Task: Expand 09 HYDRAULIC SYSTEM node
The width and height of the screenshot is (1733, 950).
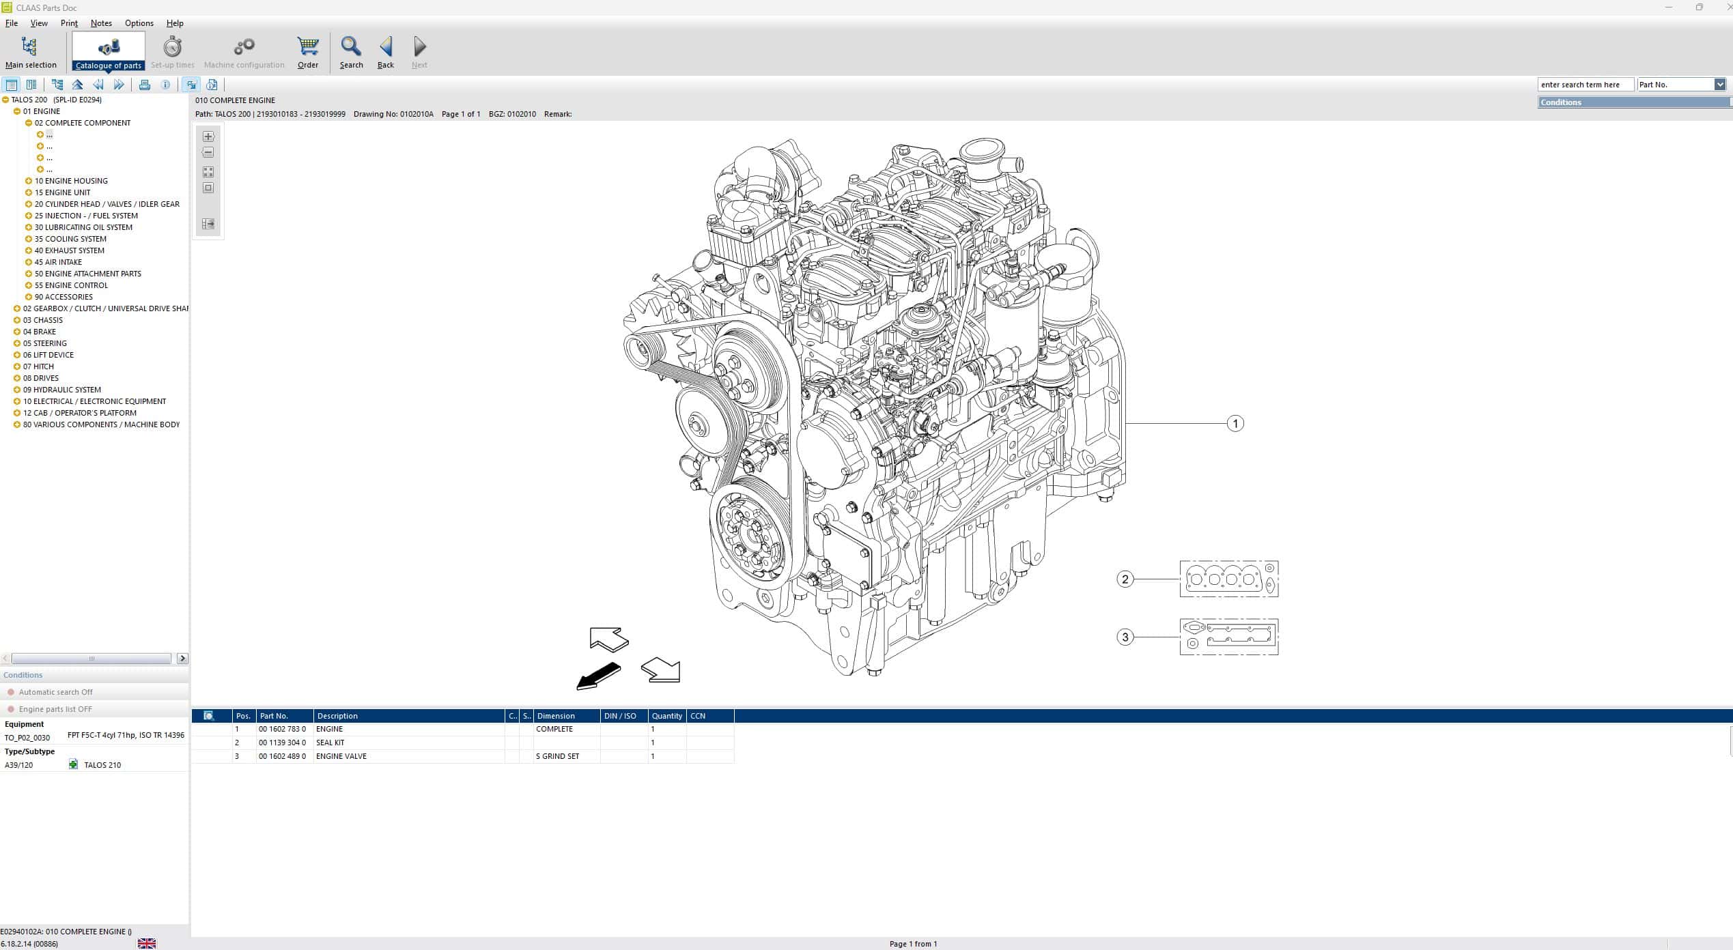Action: [17, 390]
